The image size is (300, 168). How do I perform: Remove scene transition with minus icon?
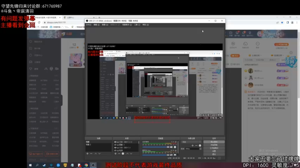pos(196,146)
